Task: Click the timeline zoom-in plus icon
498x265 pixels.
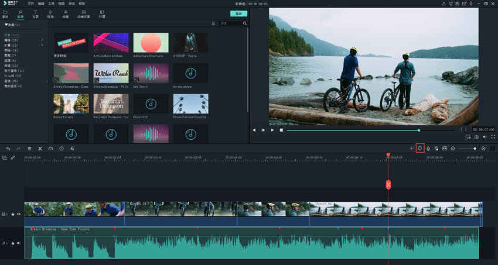Action: click(x=483, y=149)
